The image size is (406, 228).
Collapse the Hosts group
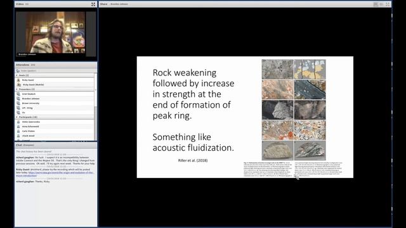17,75
